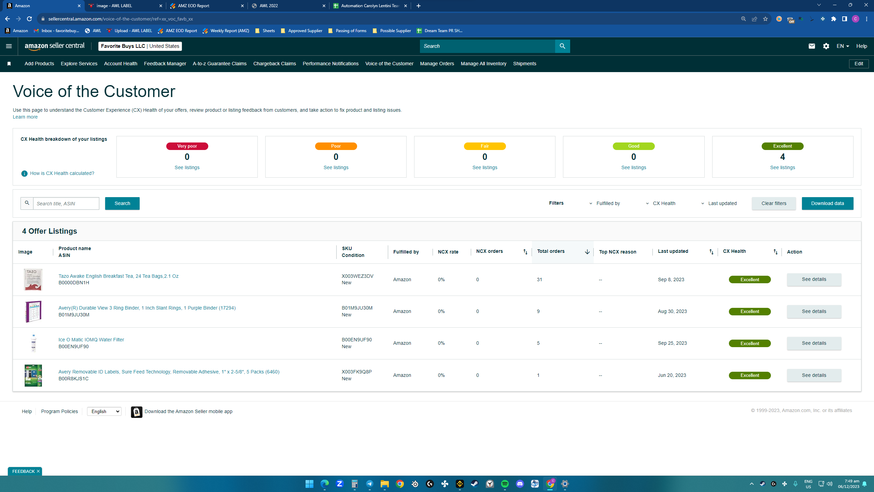Click into the top Seller Central Search box
This screenshot has height=492, width=874.
tap(488, 46)
